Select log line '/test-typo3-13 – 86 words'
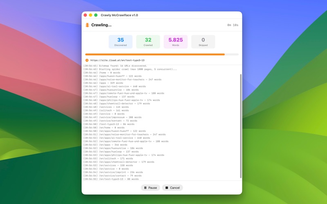Screen dimensions: 327x204 [109, 124]
